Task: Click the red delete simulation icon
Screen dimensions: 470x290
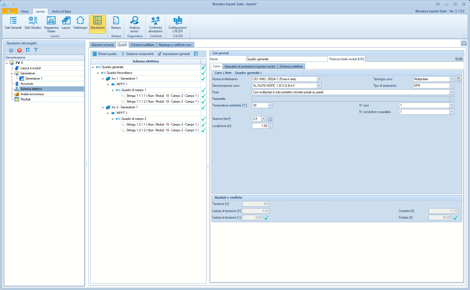Action: coord(19,50)
